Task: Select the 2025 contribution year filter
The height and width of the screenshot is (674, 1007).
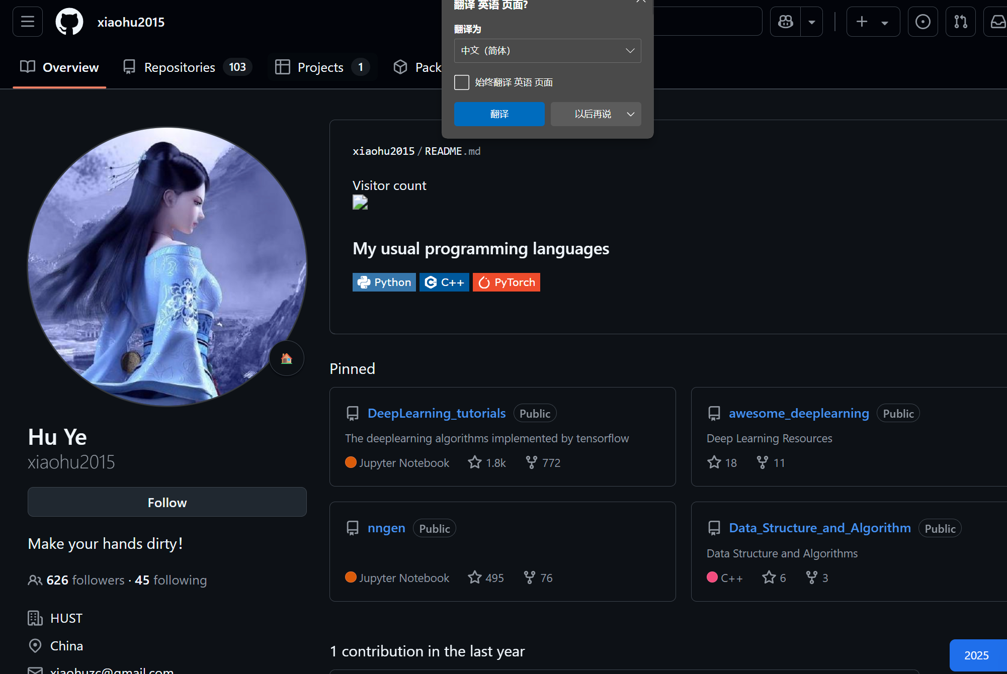Action: (x=976, y=655)
